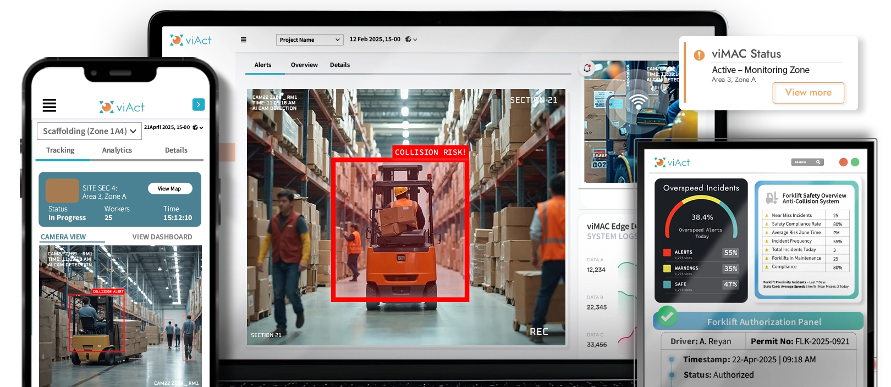
Task: Click the View more button
Action: (x=809, y=93)
